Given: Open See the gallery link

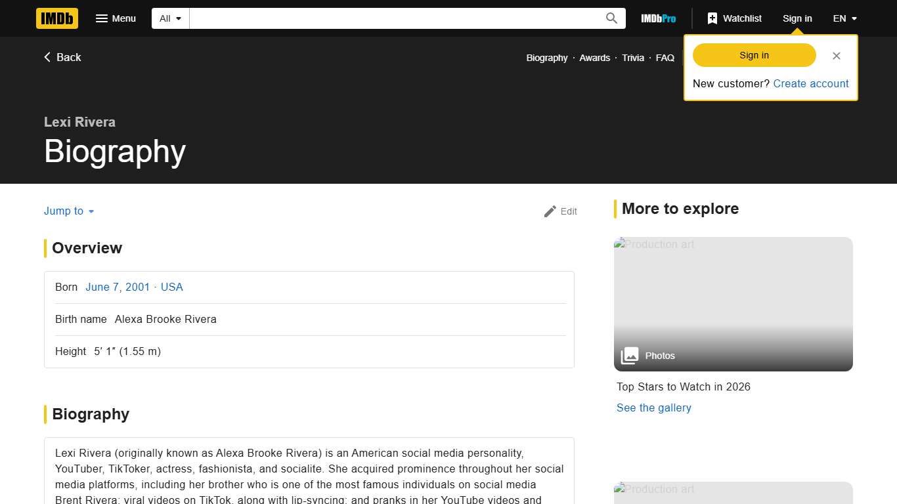Looking at the screenshot, I should coord(653,408).
